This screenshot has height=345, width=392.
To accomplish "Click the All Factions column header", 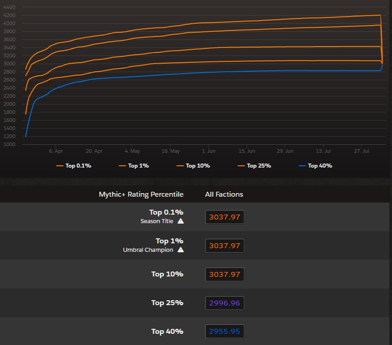I will click(224, 194).
